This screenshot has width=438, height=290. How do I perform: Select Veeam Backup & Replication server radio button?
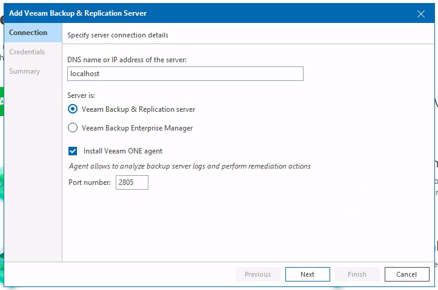pos(73,109)
